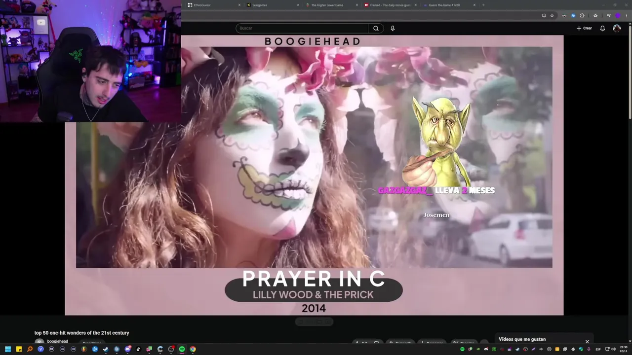Click the video title top 50 one-hit wonders
Screen dimensions: 632x355
[x=81, y=333]
